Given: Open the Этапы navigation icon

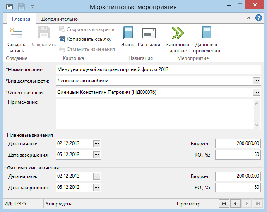Looking at the screenshot, I should [x=128, y=33].
